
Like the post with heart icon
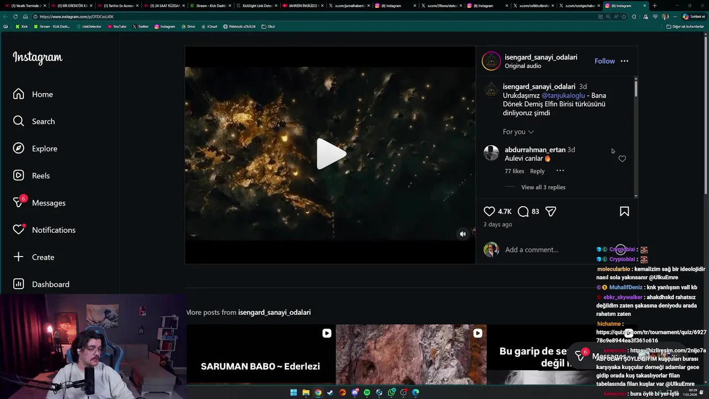point(489,211)
